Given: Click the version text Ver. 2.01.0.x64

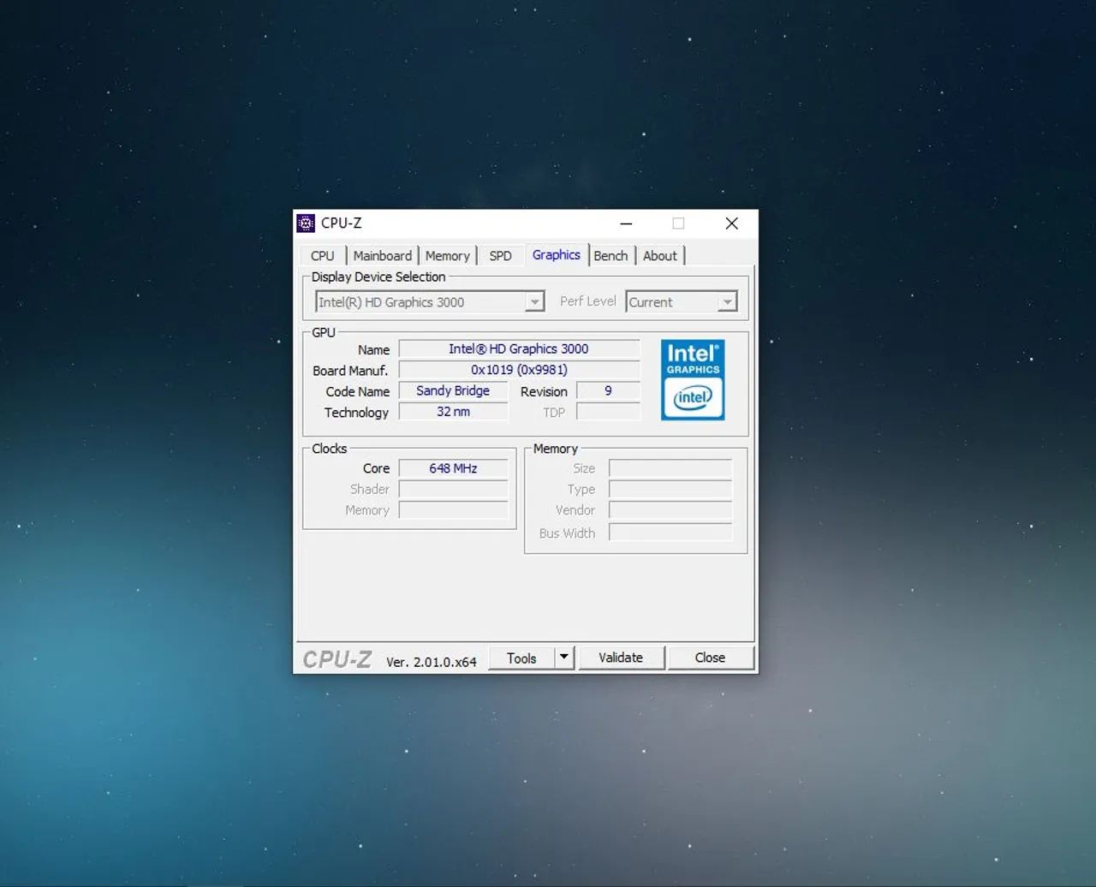Looking at the screenshot, I should (432, 662).
